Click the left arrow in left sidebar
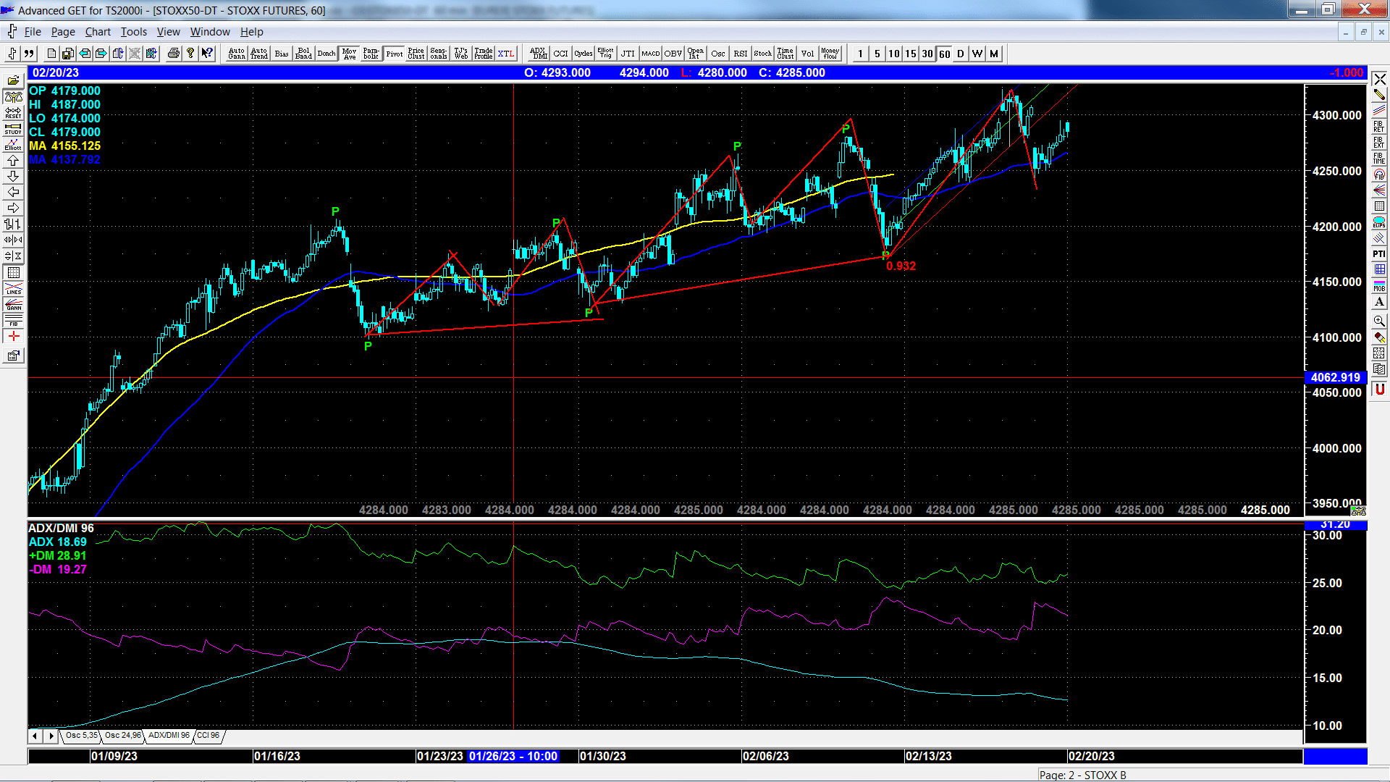Viewport: 1390px width, 782px height. tap(13, 192)
